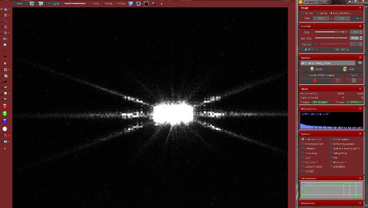Click the pause button in Capture panel

pos(338,80)
